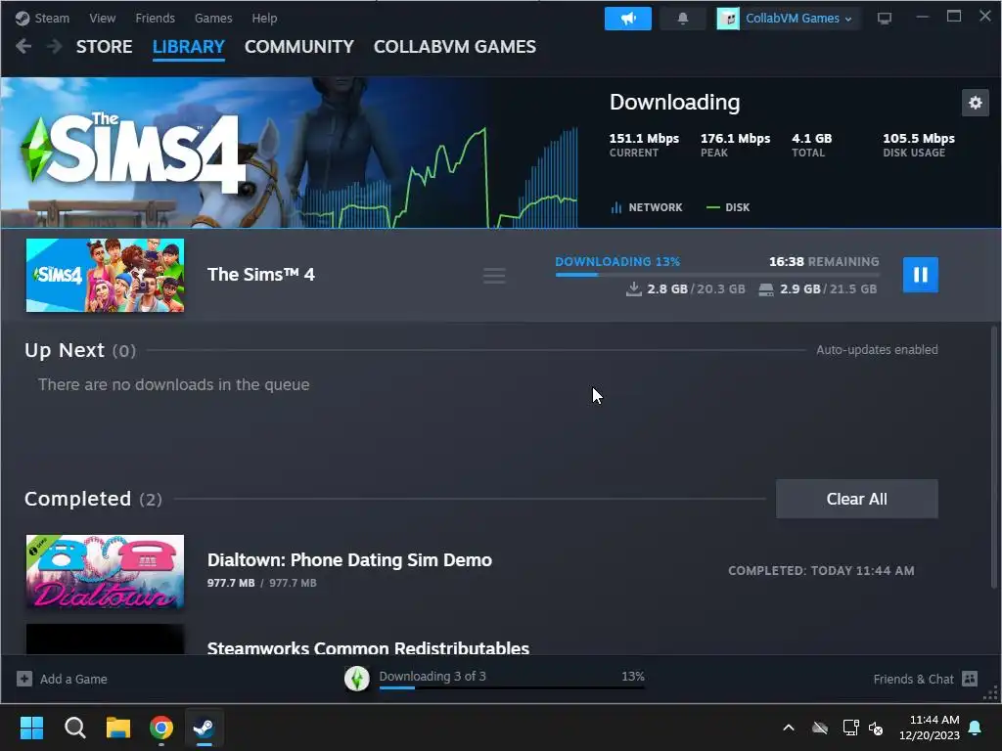Click the Sims 4 banner artwork
This screenshot has height=751, width=1002.
tap(289, 152)
